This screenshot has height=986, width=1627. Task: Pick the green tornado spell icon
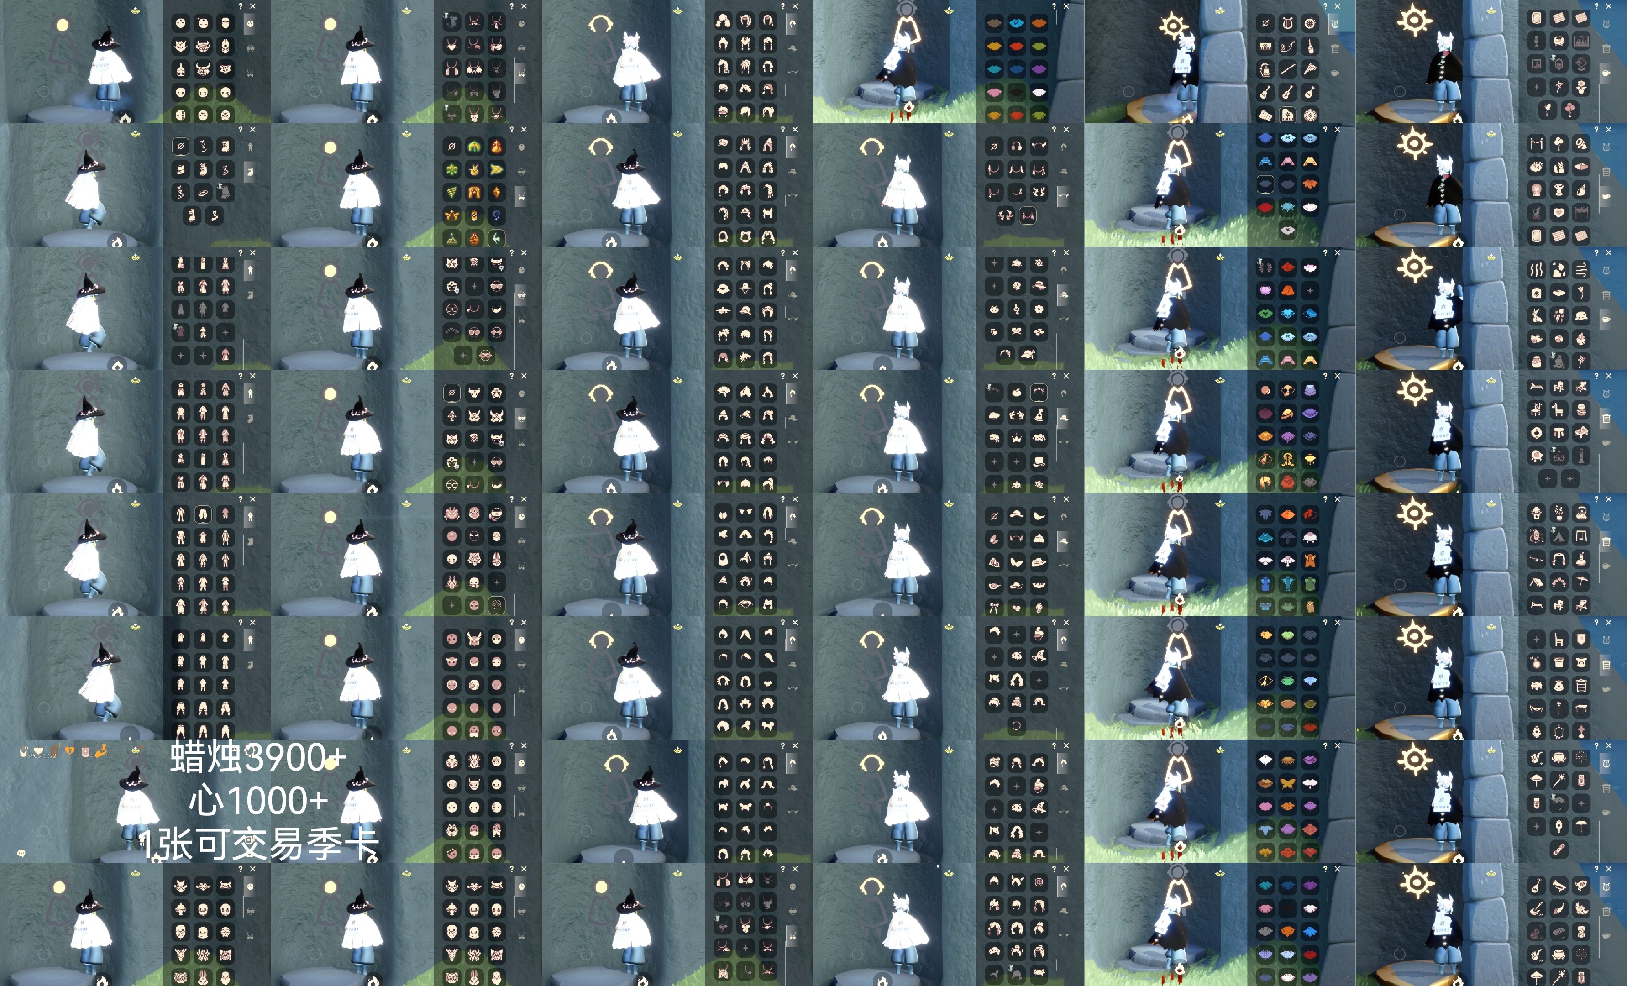tap(451, 192)
